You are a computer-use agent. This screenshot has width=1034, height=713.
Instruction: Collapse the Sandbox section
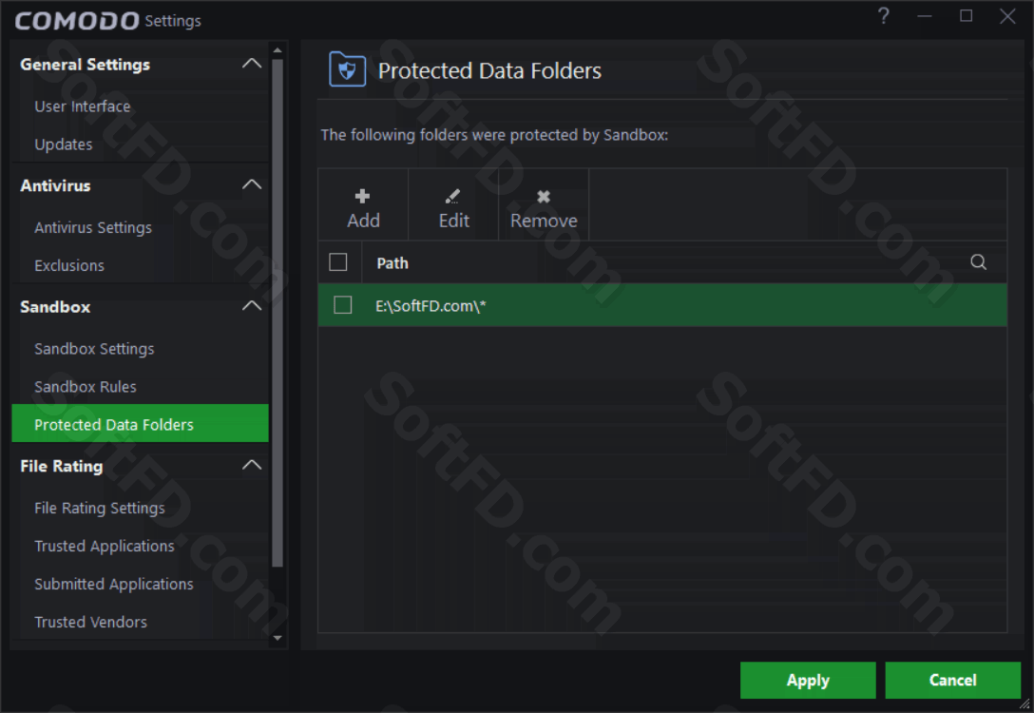point(252,306)
